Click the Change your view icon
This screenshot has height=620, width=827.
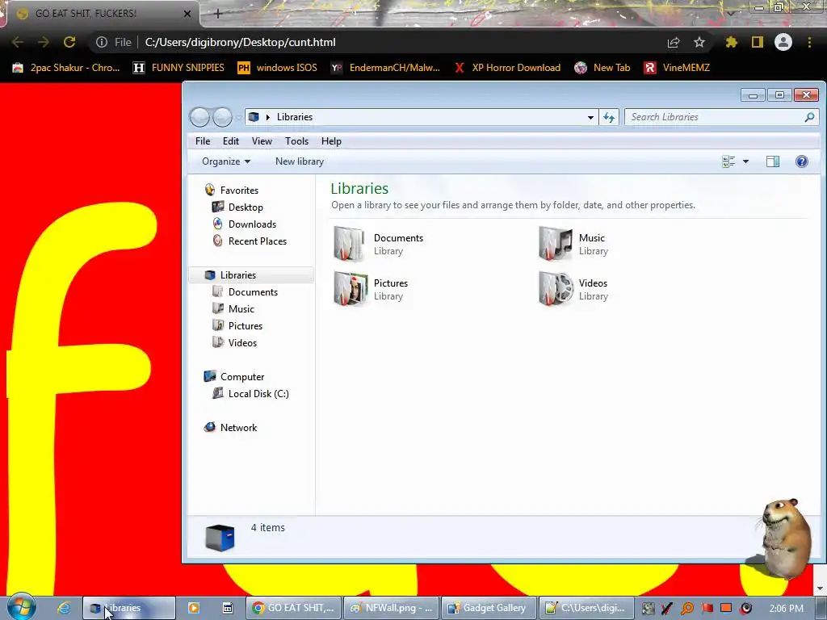(x=728, y=161)
